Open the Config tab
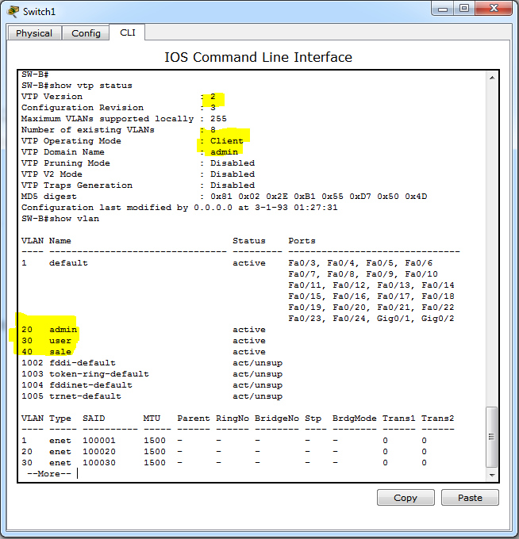 pos(86,33)
